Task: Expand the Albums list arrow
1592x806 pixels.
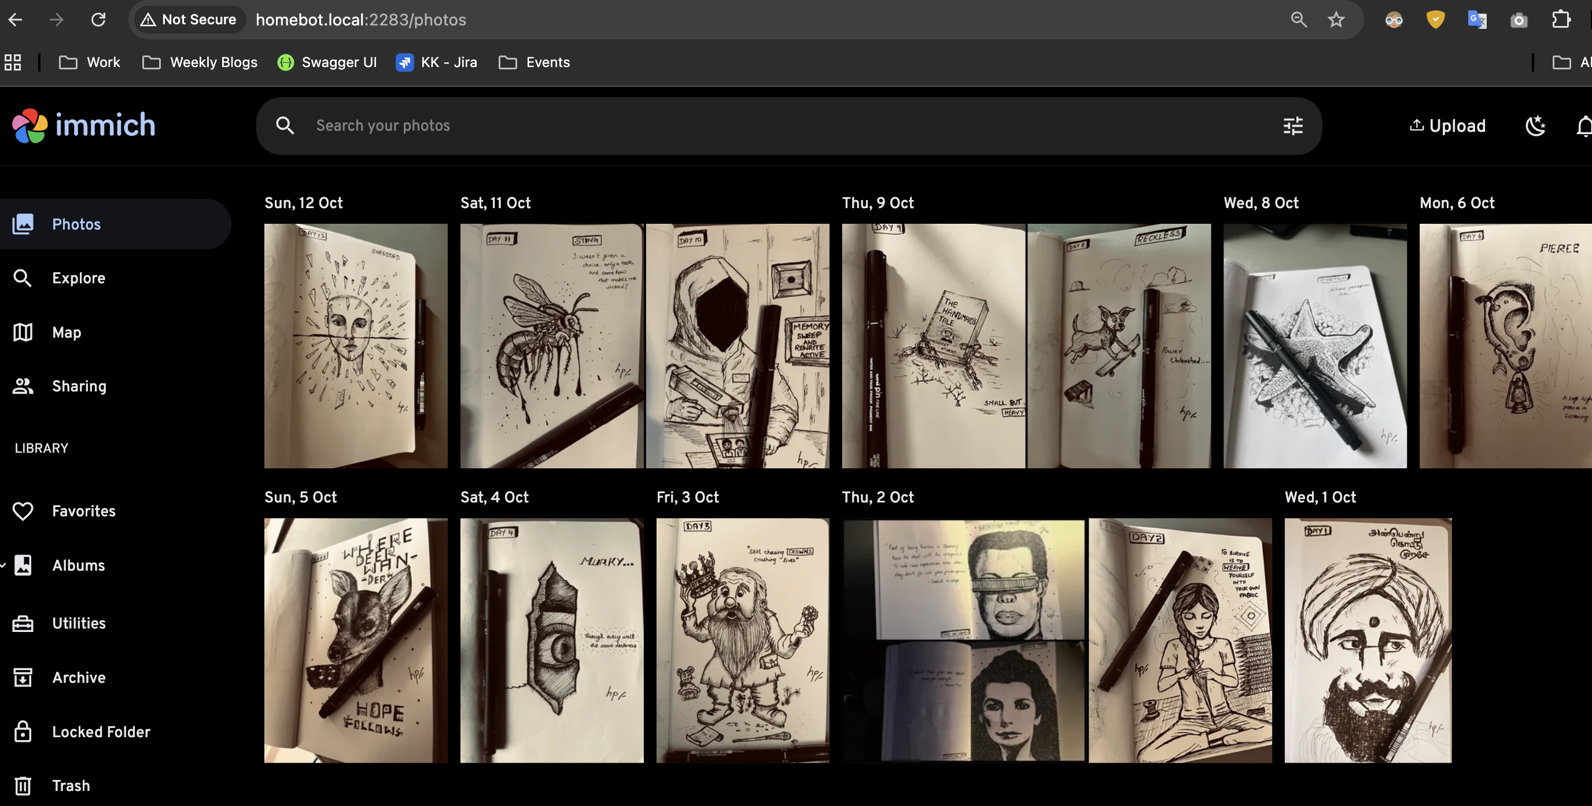Action: 3,565
